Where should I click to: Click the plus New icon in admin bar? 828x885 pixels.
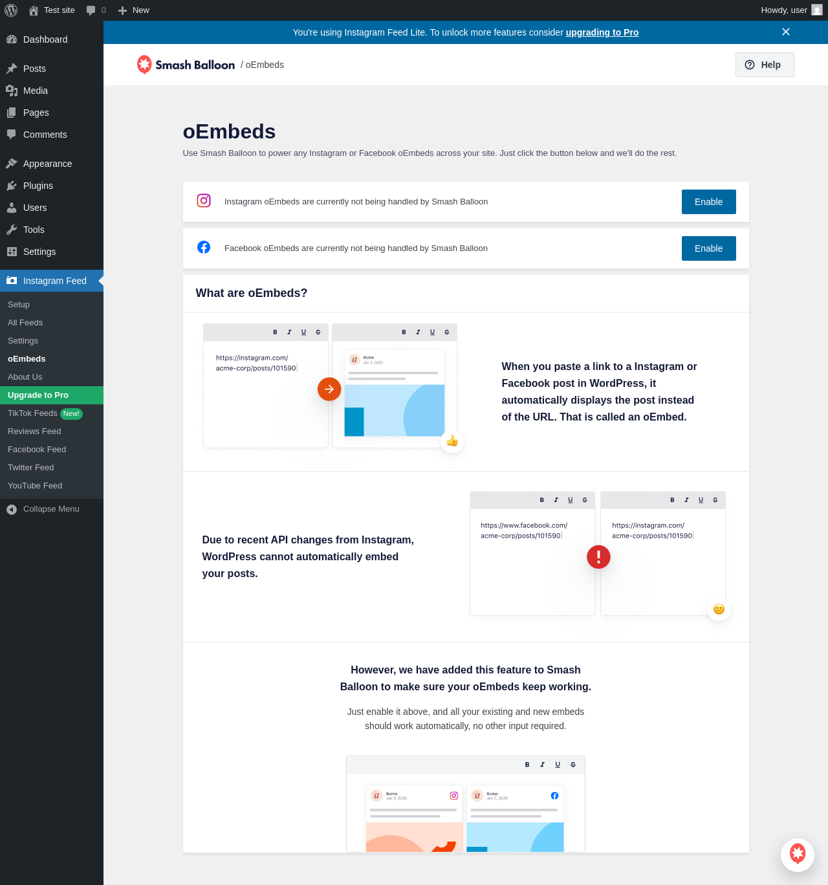click(122, 10)
